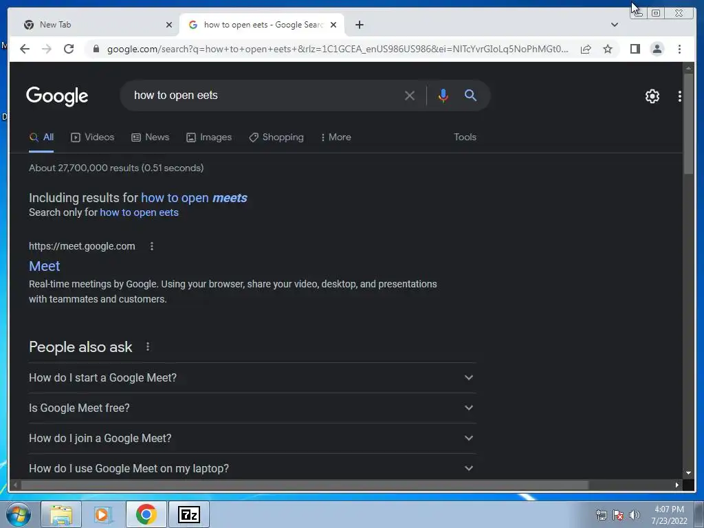Open Google quick settings gear
This screenshot has width=704, height=528.
[652, 96]
